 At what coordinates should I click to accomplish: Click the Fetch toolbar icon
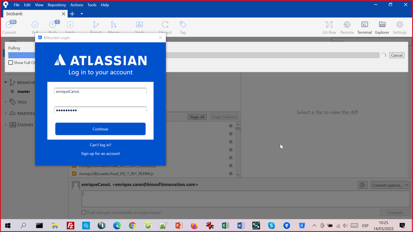70,27
